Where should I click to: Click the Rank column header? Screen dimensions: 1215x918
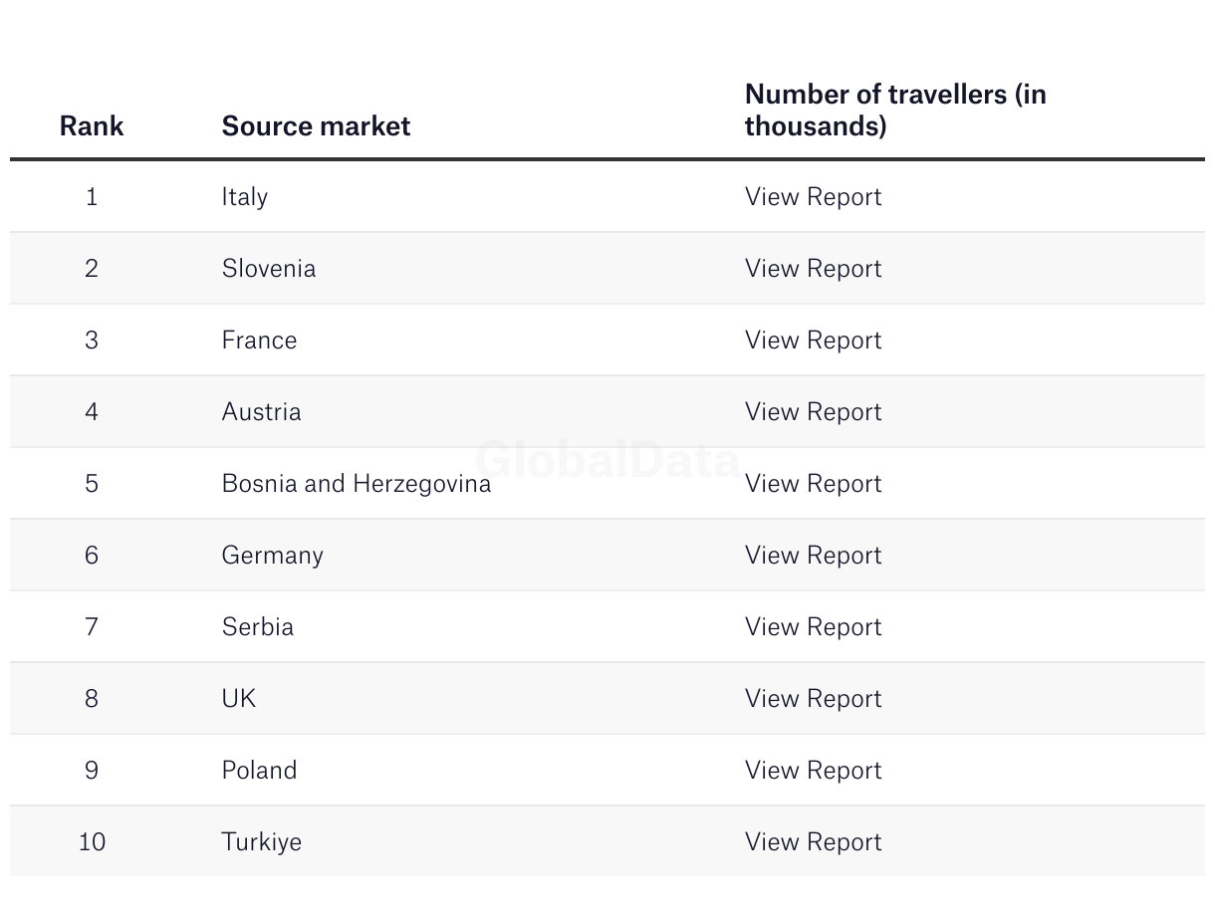coord(92,126)
